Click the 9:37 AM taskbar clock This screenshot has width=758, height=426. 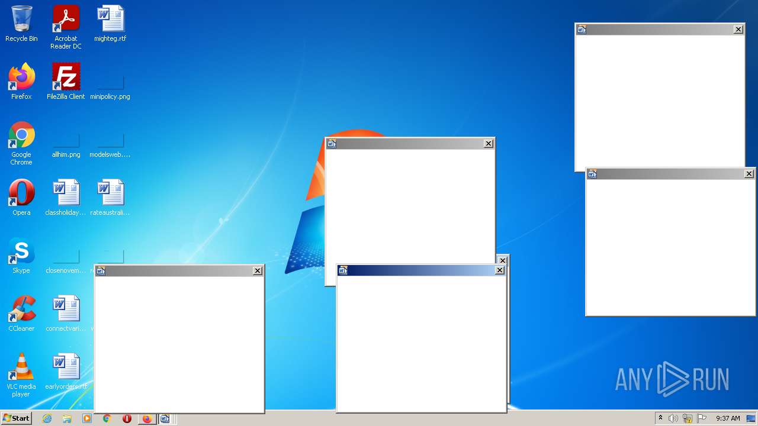tap(728, 418)
